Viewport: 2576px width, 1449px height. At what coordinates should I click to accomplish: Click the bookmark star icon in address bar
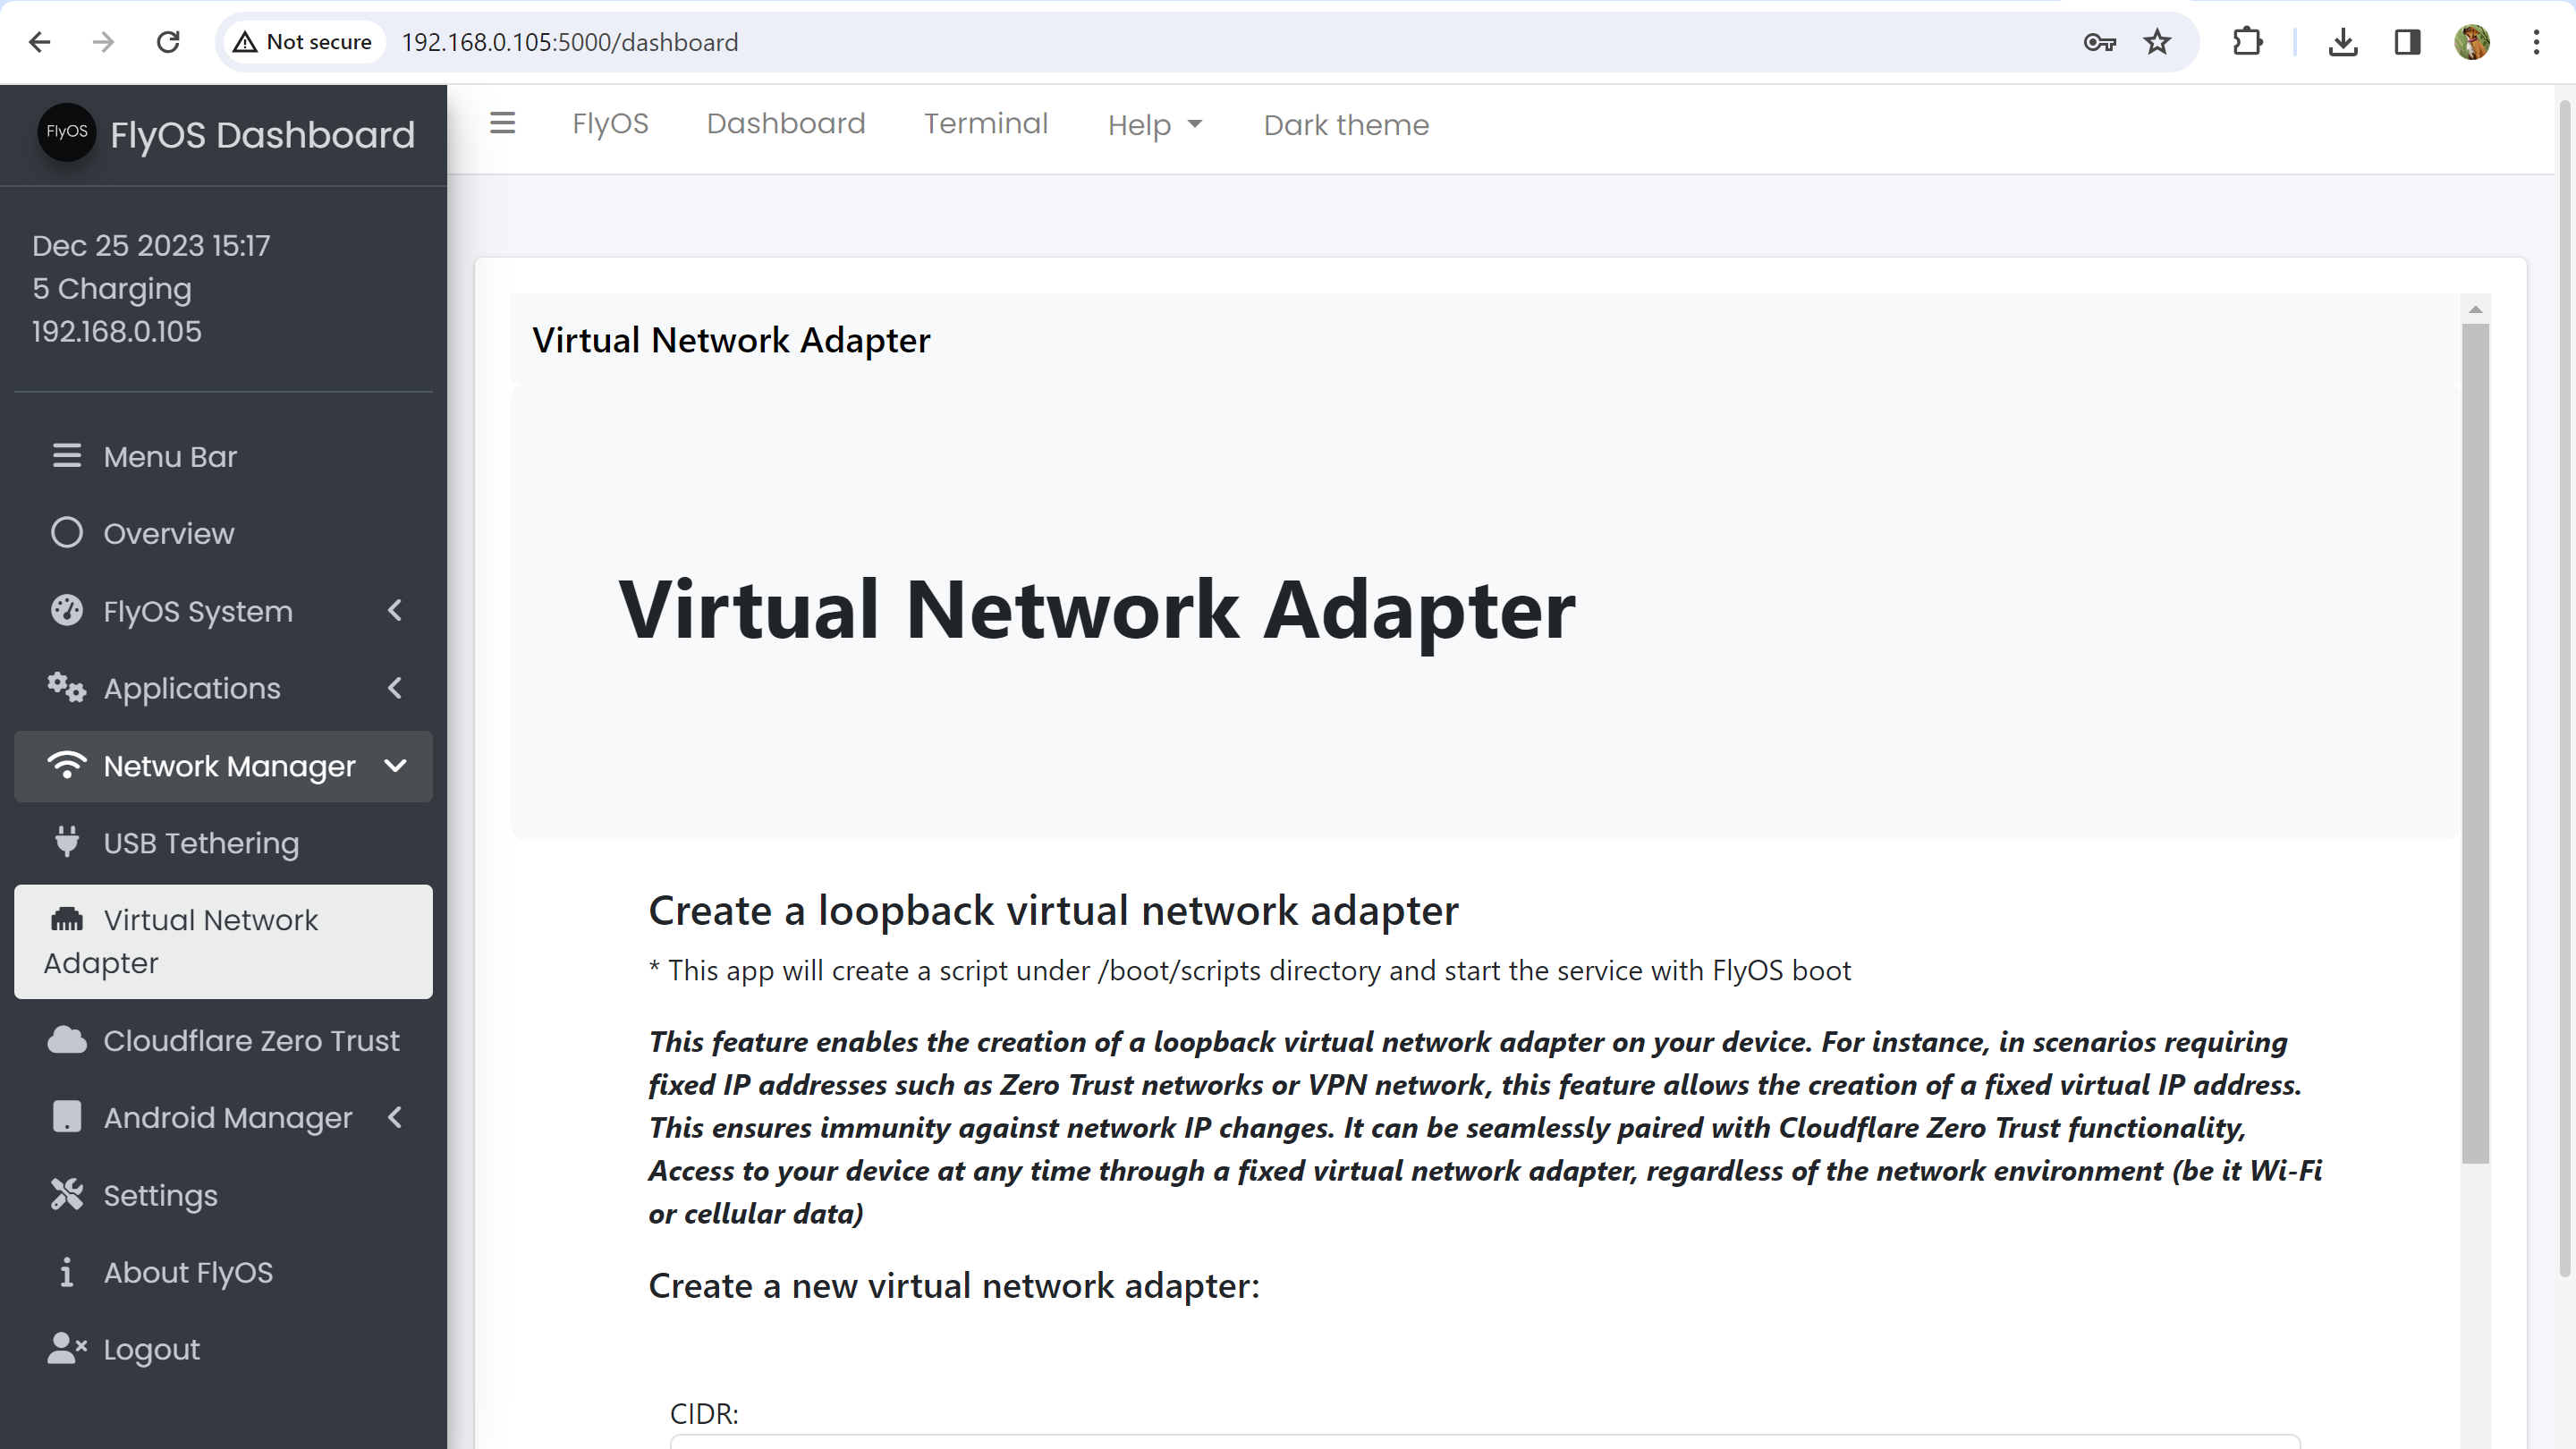[x=2157, y=42]
